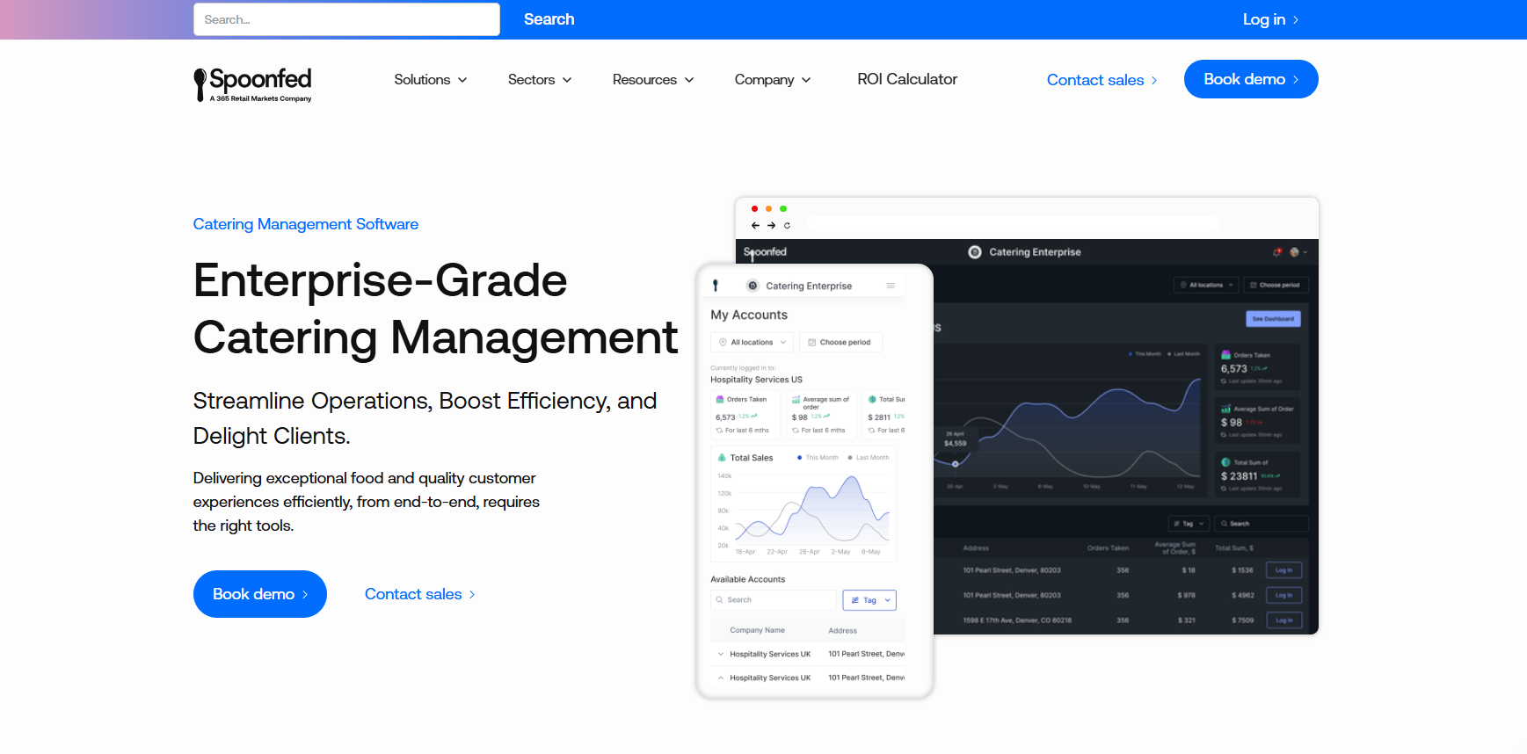Click the back arrow in the mockup browser
This screenshot has width=1527, height=754.
pyautogui.click(x=755, y=226)
